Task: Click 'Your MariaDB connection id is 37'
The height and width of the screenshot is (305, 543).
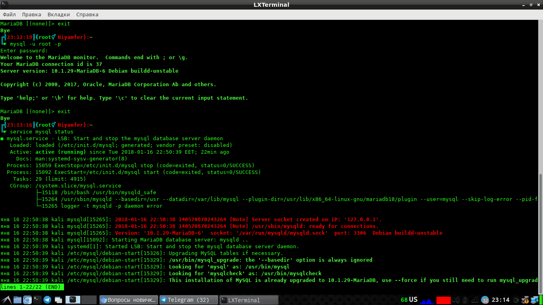Action: point(51,64)
